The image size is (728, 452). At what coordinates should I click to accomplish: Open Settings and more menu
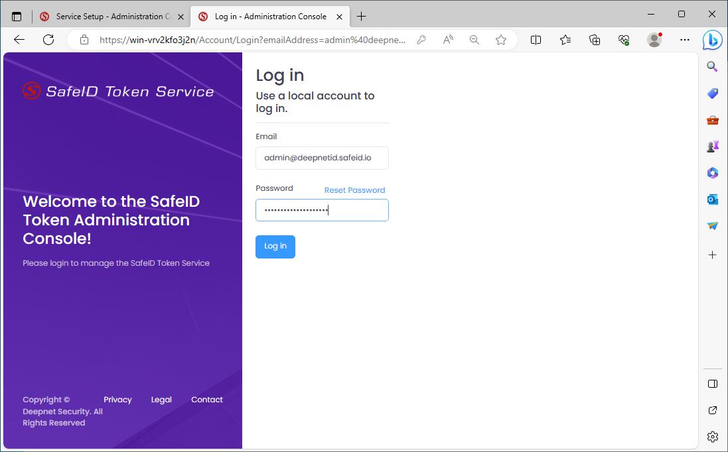point(685,40)
